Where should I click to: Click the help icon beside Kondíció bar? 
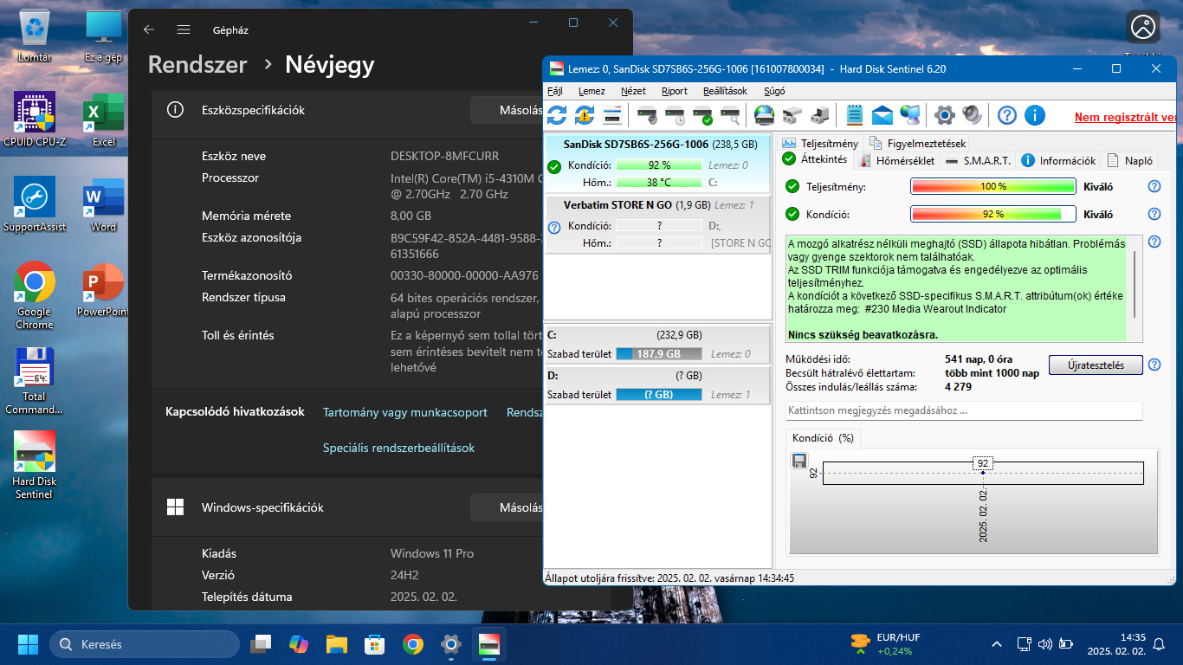[x=1154, y=214]
